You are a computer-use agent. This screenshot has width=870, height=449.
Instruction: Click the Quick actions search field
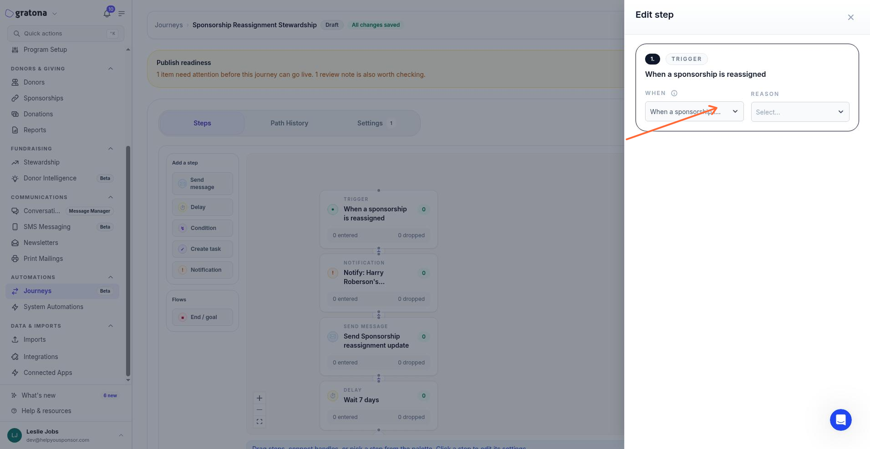[66, 34]
